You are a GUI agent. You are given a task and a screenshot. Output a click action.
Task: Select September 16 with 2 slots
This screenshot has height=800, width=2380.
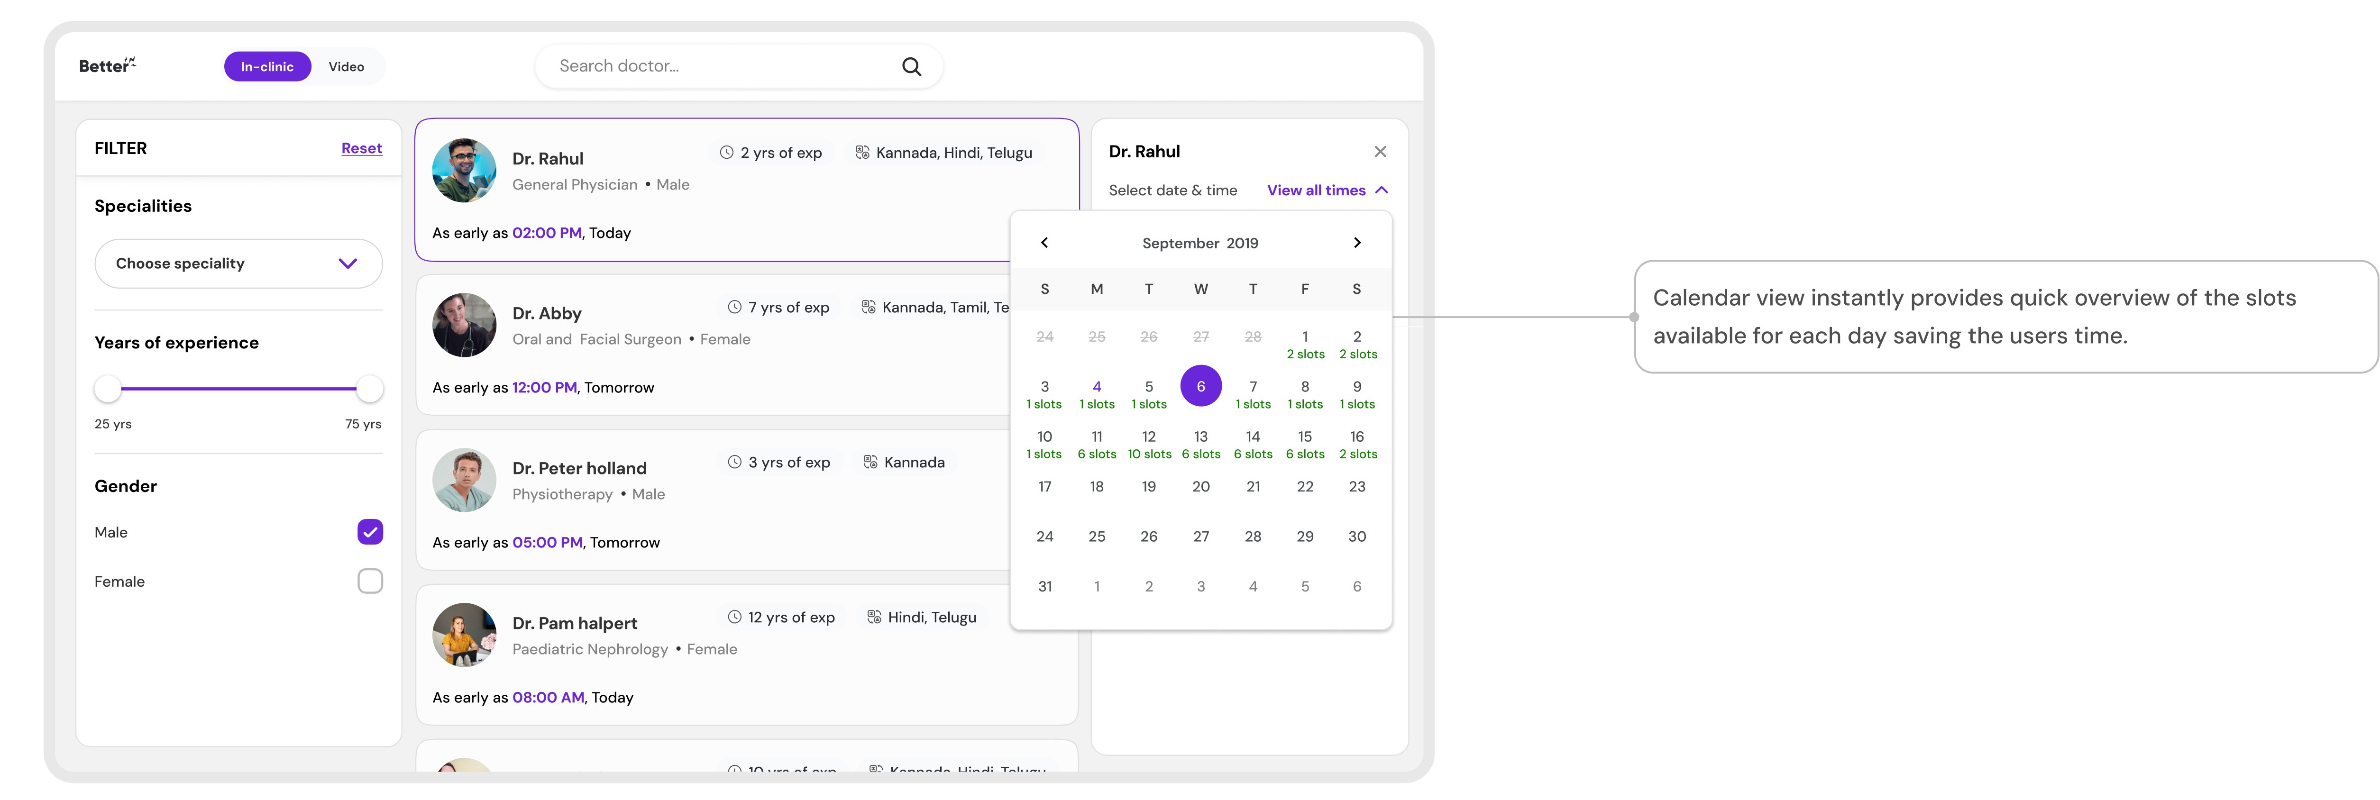(x=1357, y=445)
